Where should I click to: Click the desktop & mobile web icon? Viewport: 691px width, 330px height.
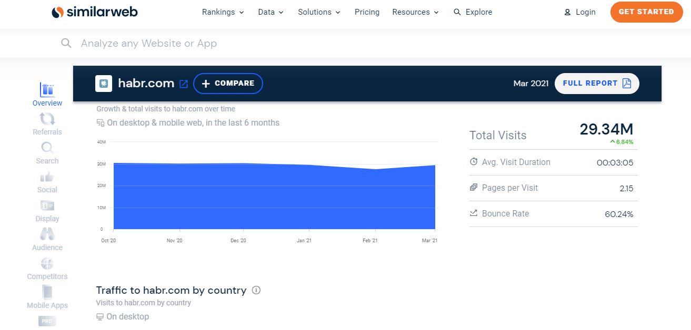(101, 123)
